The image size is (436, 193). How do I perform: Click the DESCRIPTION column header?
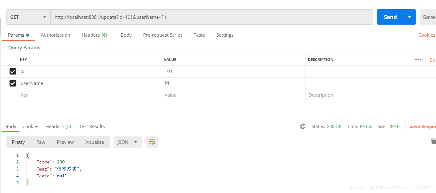(321, 59)
